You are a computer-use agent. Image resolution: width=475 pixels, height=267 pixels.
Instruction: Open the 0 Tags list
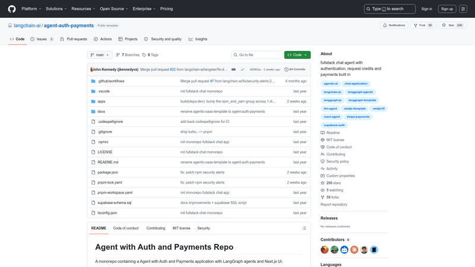150,55
